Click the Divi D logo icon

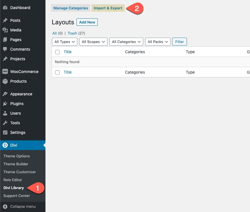click(5, 145)
